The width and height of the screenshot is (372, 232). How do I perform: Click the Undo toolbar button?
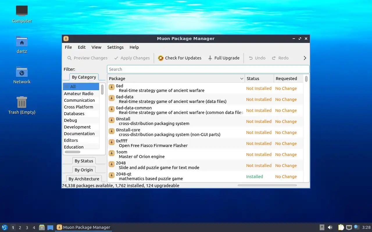point(257,58)
